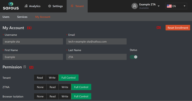Screen dimensions: 192x101
Task: Switch to the Users tab
Action: [6, 17]
